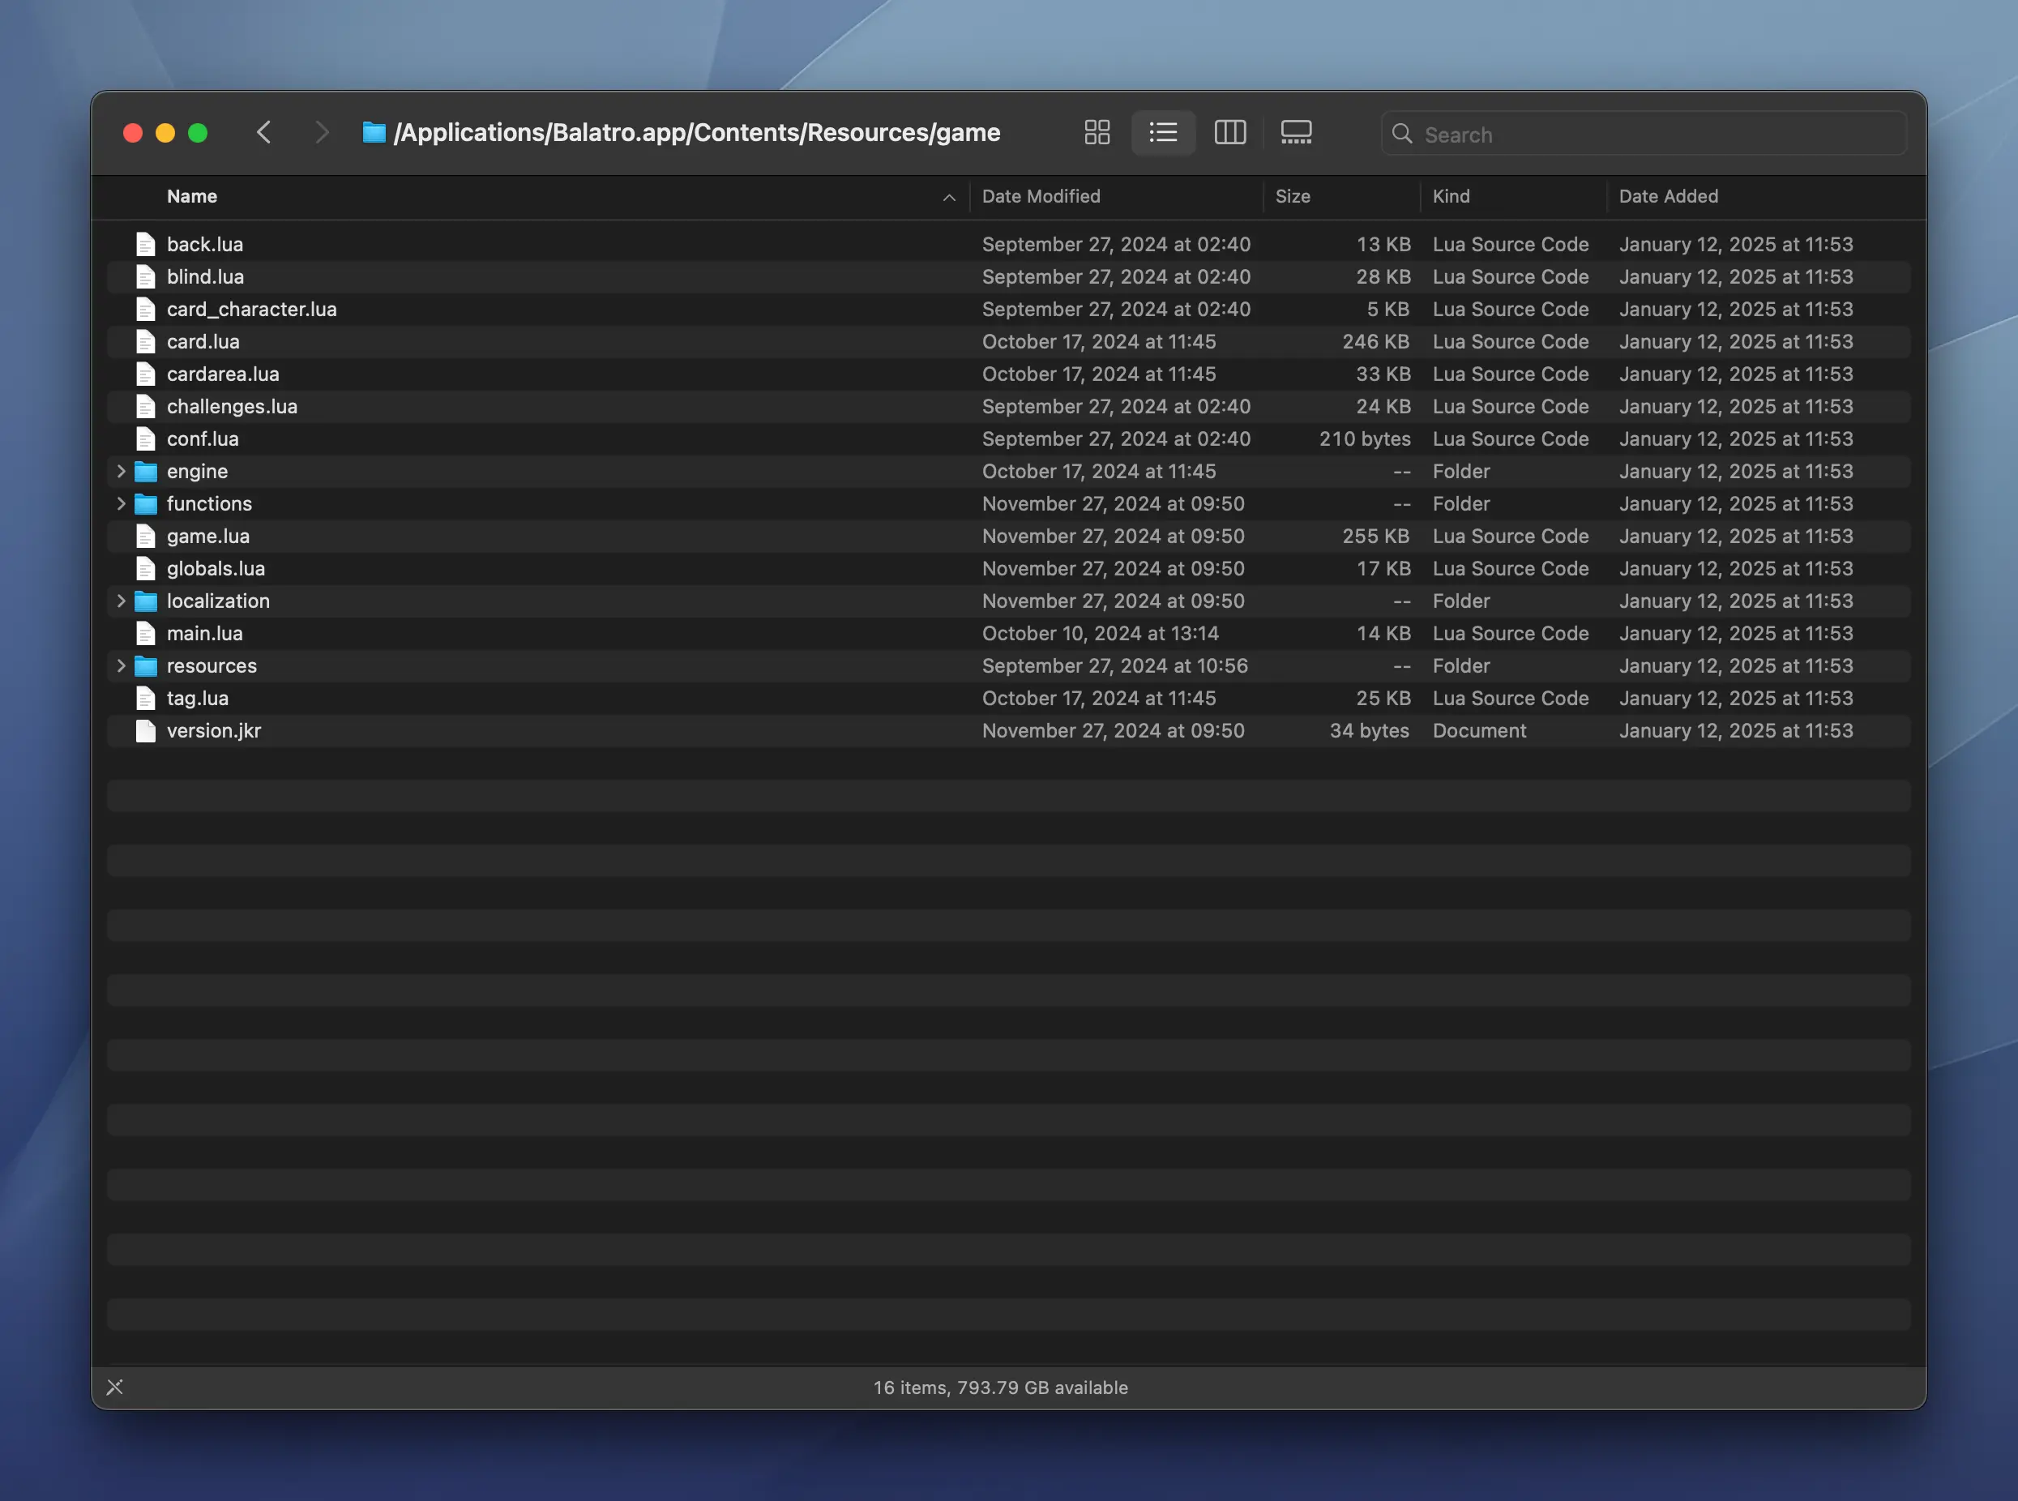Click the conf.lua file icon
Screen dimensions: 2018x1501
[x=145, y=438]
